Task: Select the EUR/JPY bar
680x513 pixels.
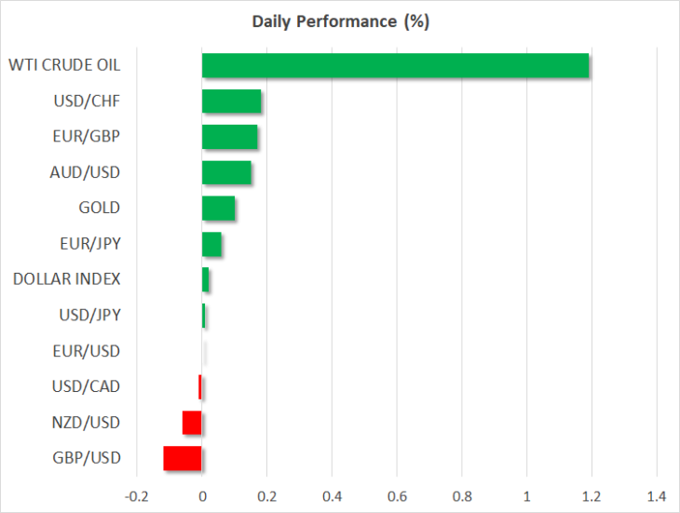Action: tap(211, 244)
